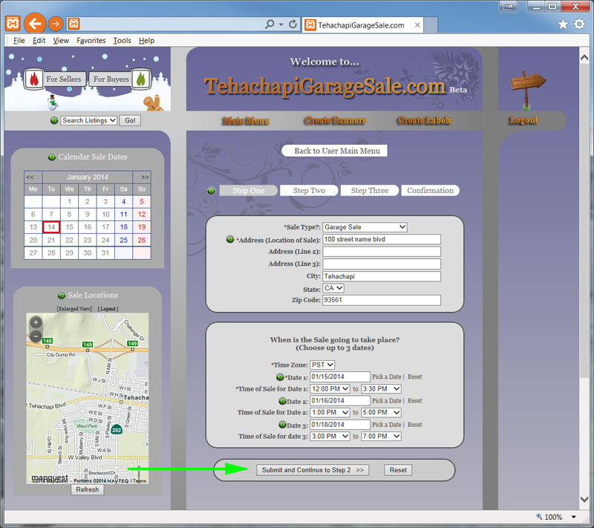The height and width of the screenshot is (528, 594).
Task: Click help icon beside Calendar Sale Dates
Action: [52, 157]
